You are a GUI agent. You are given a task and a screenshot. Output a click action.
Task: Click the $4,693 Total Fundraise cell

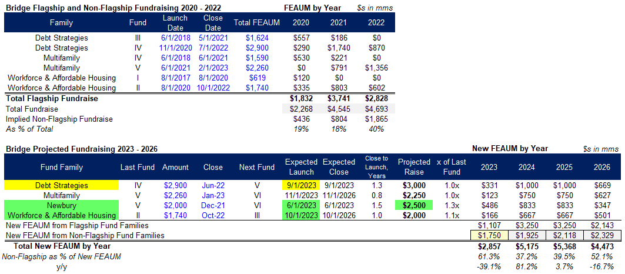pos(376,109)
